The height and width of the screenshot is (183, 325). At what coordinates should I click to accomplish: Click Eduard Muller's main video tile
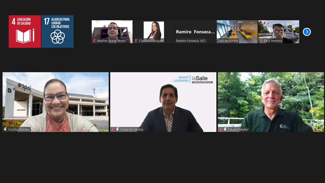271,102
